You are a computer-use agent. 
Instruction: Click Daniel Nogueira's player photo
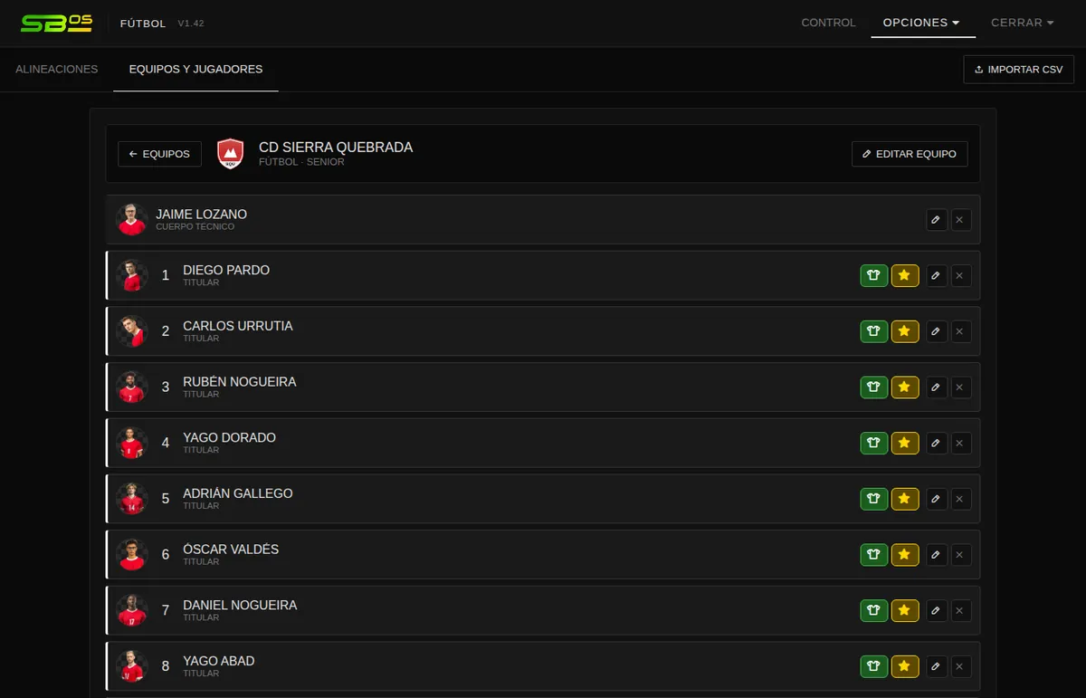(x=132, y=611)
